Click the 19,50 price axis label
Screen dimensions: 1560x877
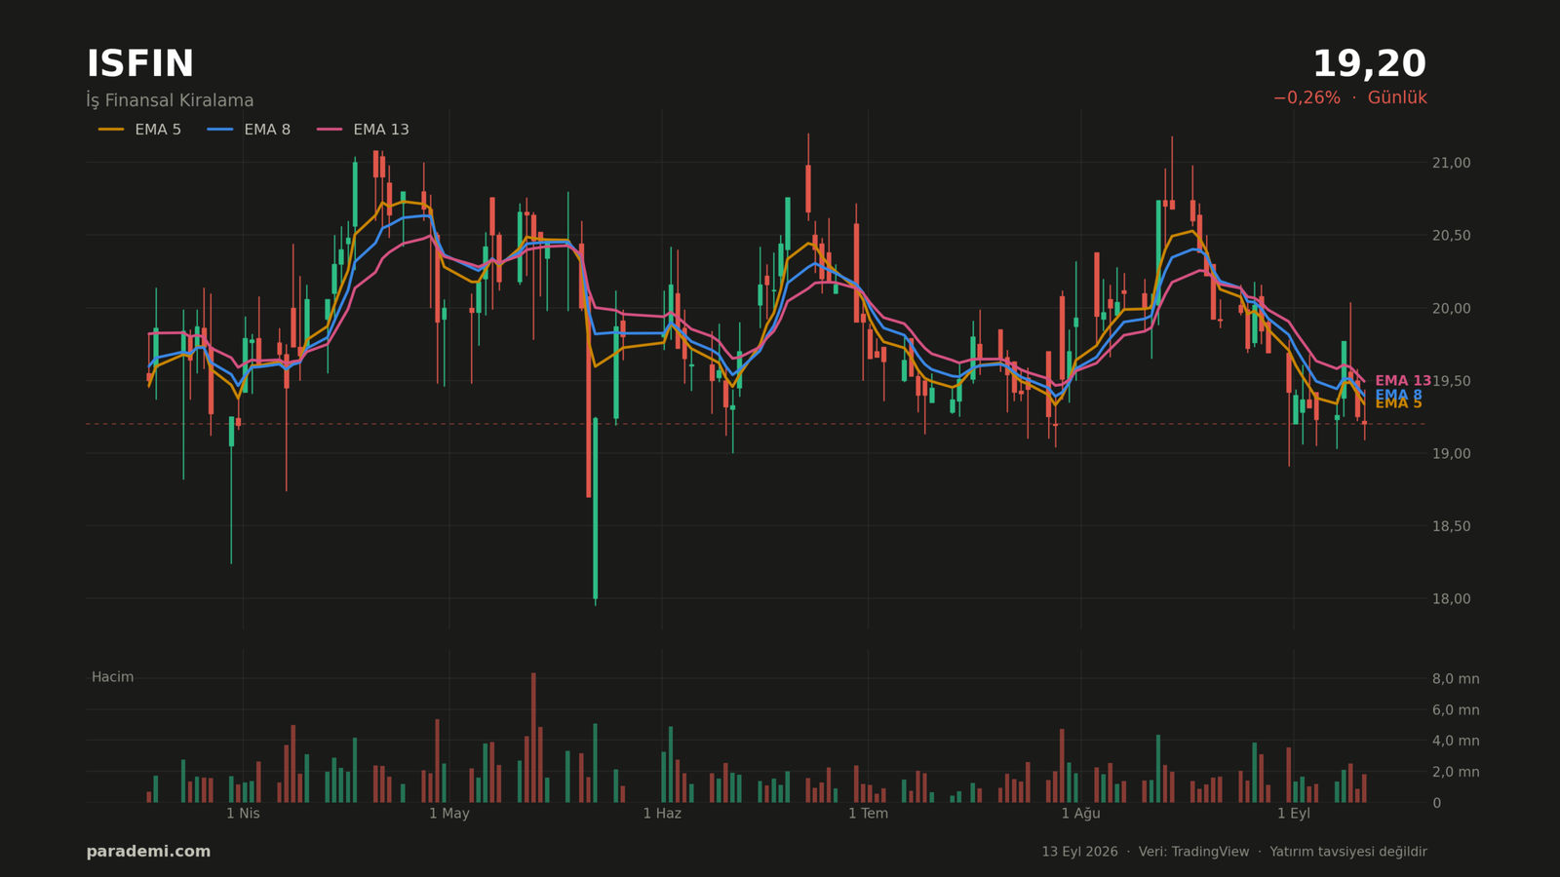(x=1451, y=381)
